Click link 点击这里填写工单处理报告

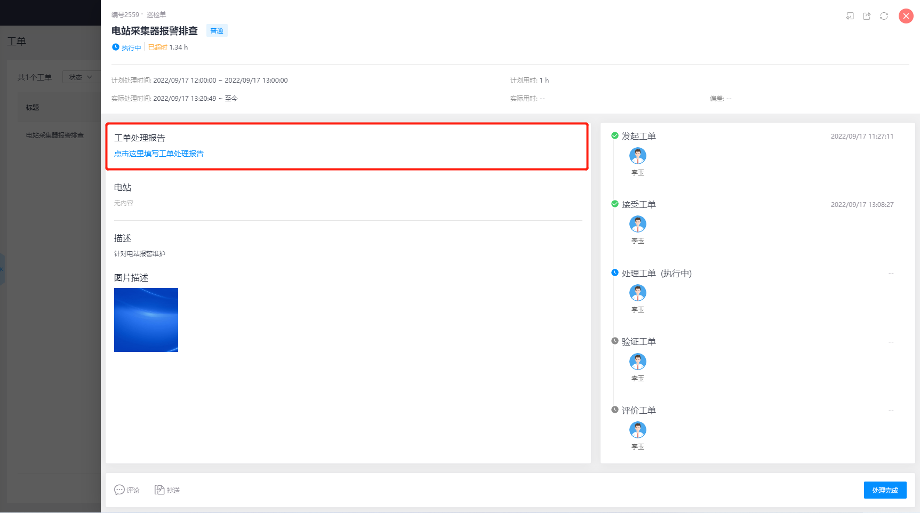pos(159,154)
